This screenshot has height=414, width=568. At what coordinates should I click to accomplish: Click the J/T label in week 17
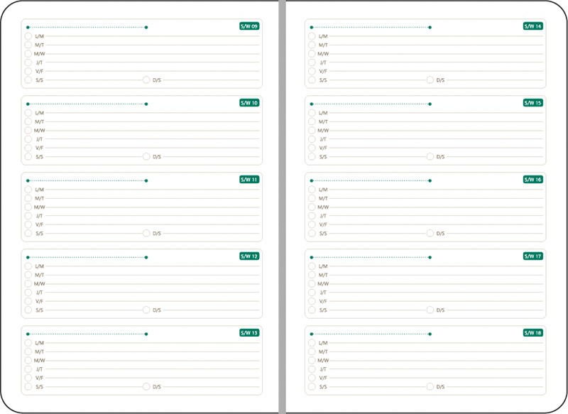point(323,293)
